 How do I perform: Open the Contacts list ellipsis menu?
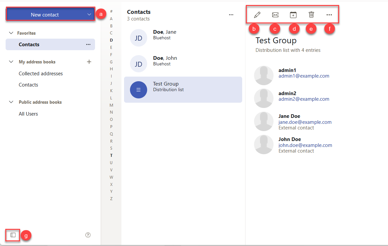click(x=231, y=15)
